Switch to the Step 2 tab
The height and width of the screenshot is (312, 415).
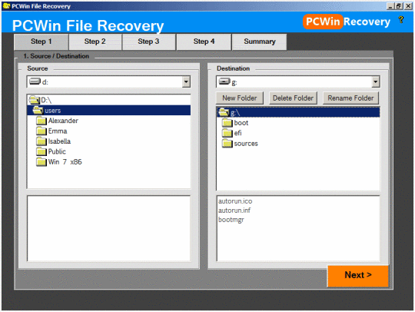(95, 41)
